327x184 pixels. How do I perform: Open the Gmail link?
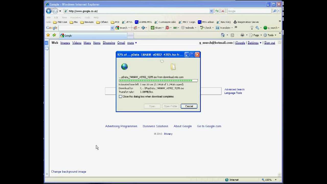click(121, 43)
